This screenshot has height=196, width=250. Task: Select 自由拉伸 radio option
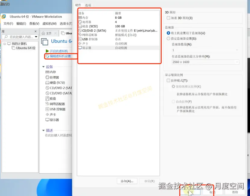click(173, 102)
